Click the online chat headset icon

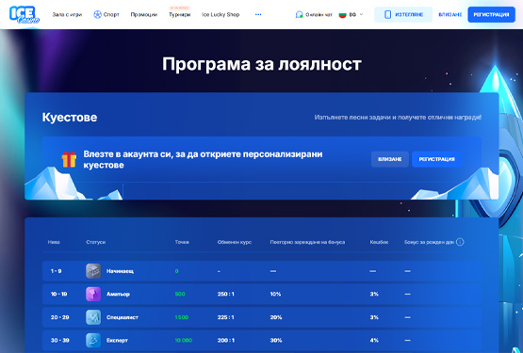tap(299, 15)
